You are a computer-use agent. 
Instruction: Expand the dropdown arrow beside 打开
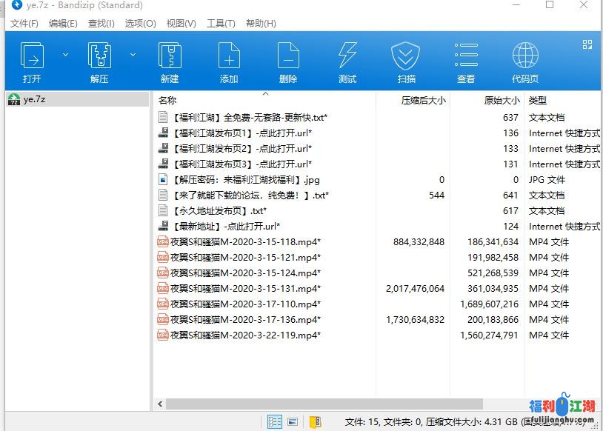(x=65, y=55)
